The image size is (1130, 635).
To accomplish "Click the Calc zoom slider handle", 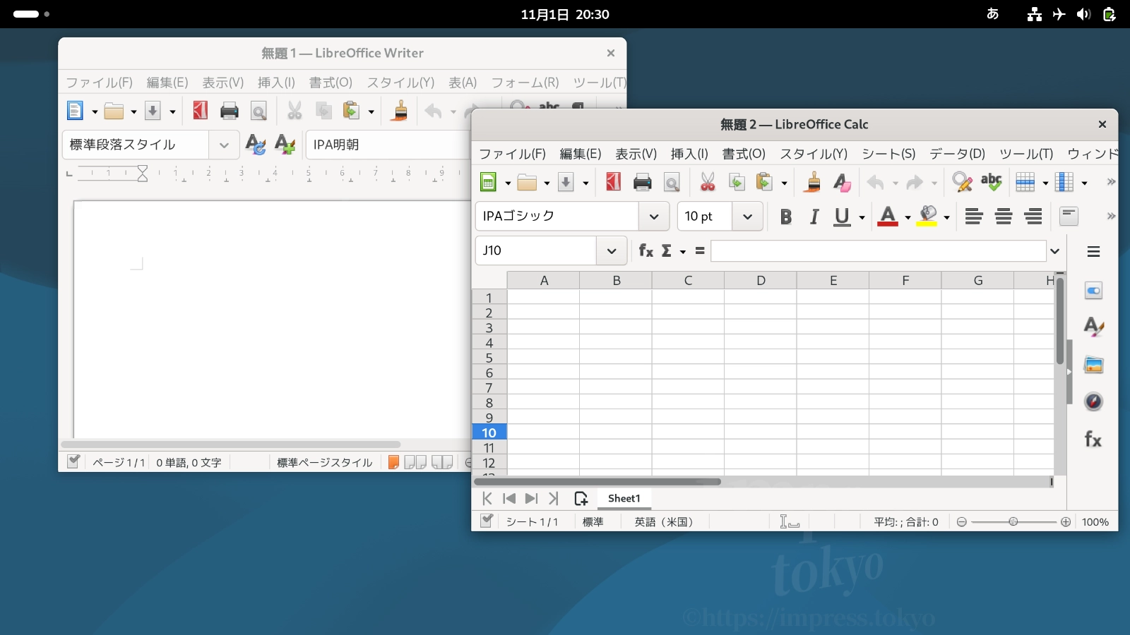I will 1013,522.
